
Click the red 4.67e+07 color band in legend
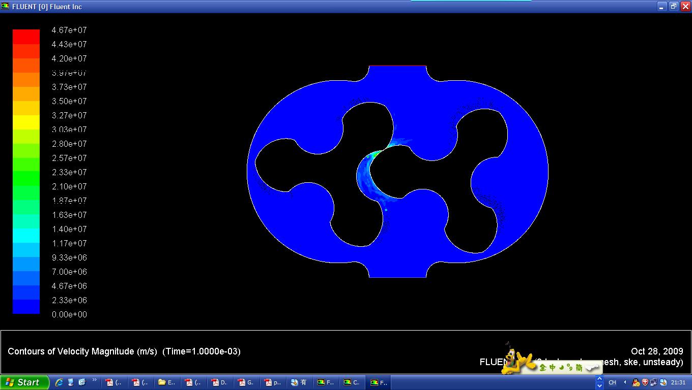26,37
